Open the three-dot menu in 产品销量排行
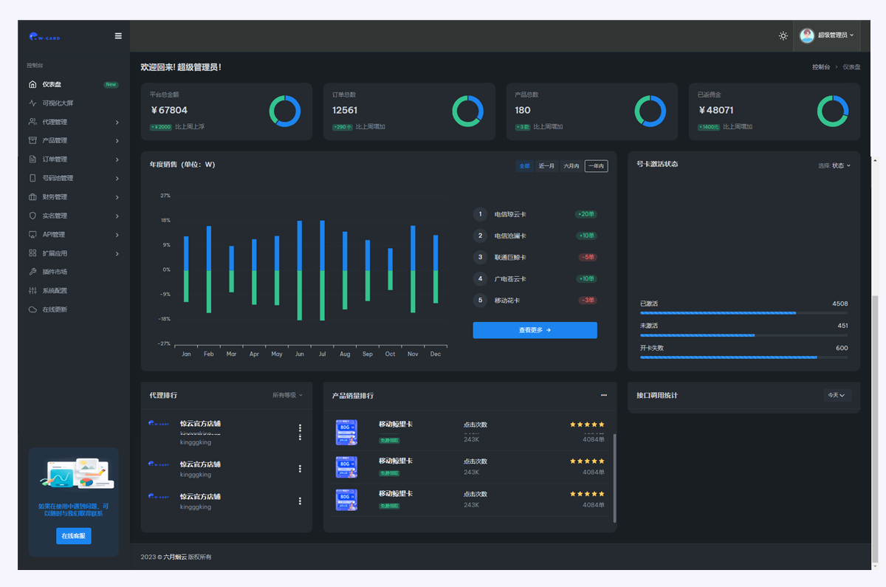Screen dimensions: 886x587 click(x=604, y=396)
